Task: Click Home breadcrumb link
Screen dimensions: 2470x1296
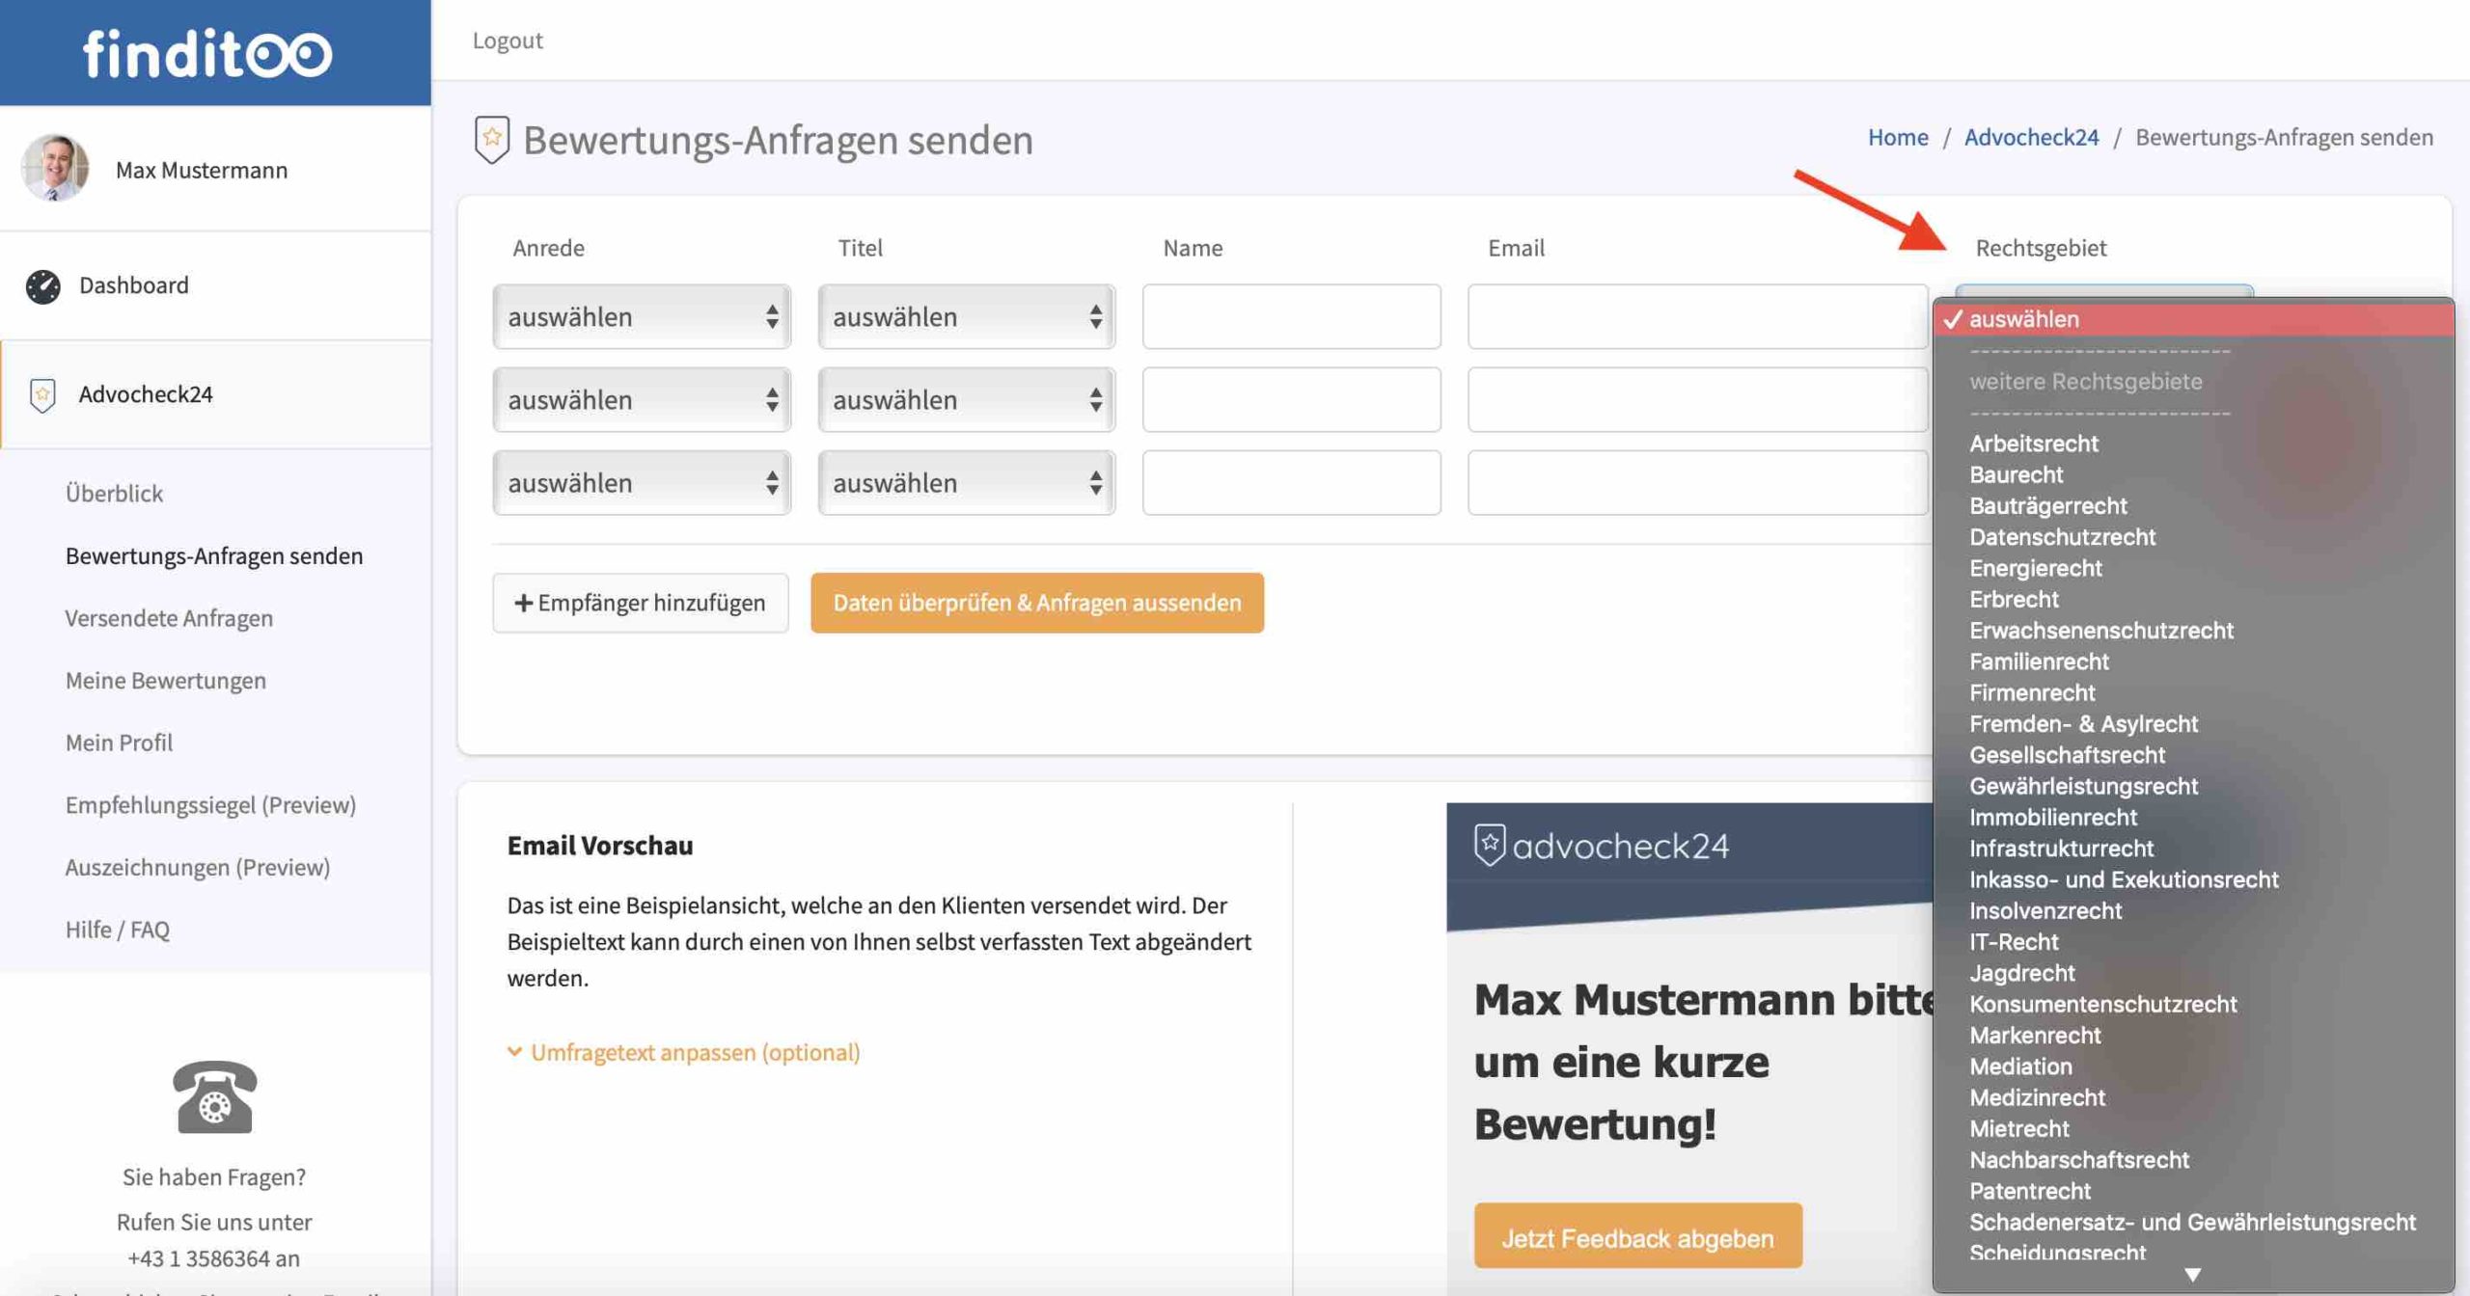Action: click(x=1897, y=137)
